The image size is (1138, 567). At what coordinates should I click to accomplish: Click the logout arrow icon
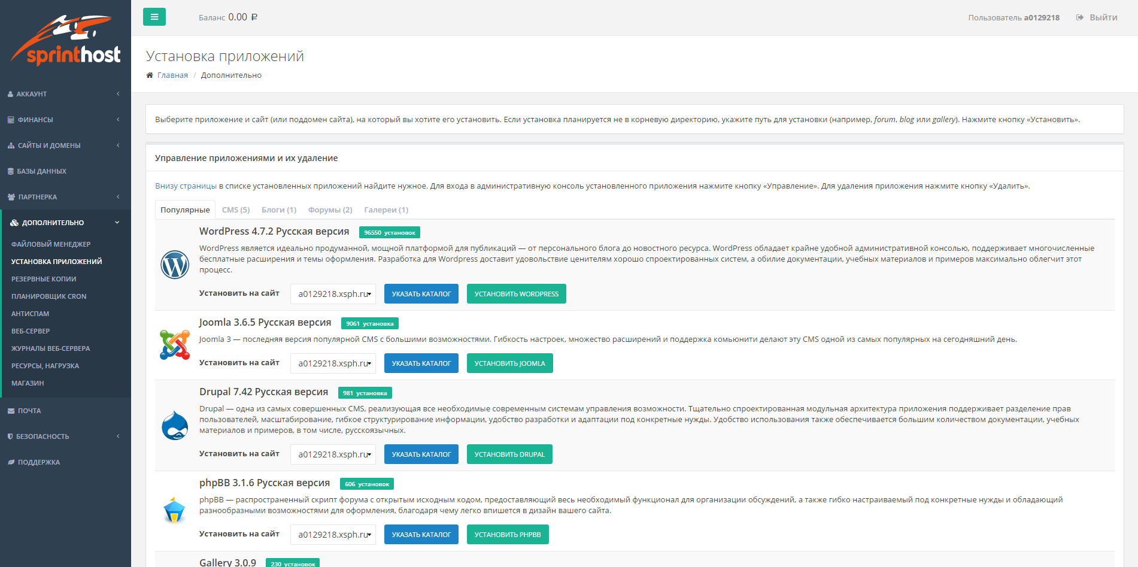coord(1080,17)
